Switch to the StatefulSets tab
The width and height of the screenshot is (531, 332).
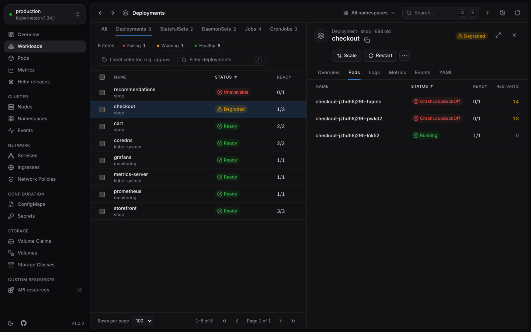point(176,29)
